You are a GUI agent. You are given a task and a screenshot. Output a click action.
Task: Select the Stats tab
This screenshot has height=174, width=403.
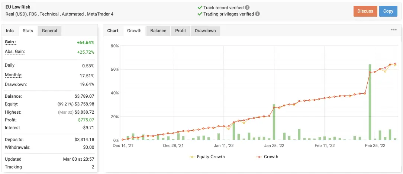point(28,31)
